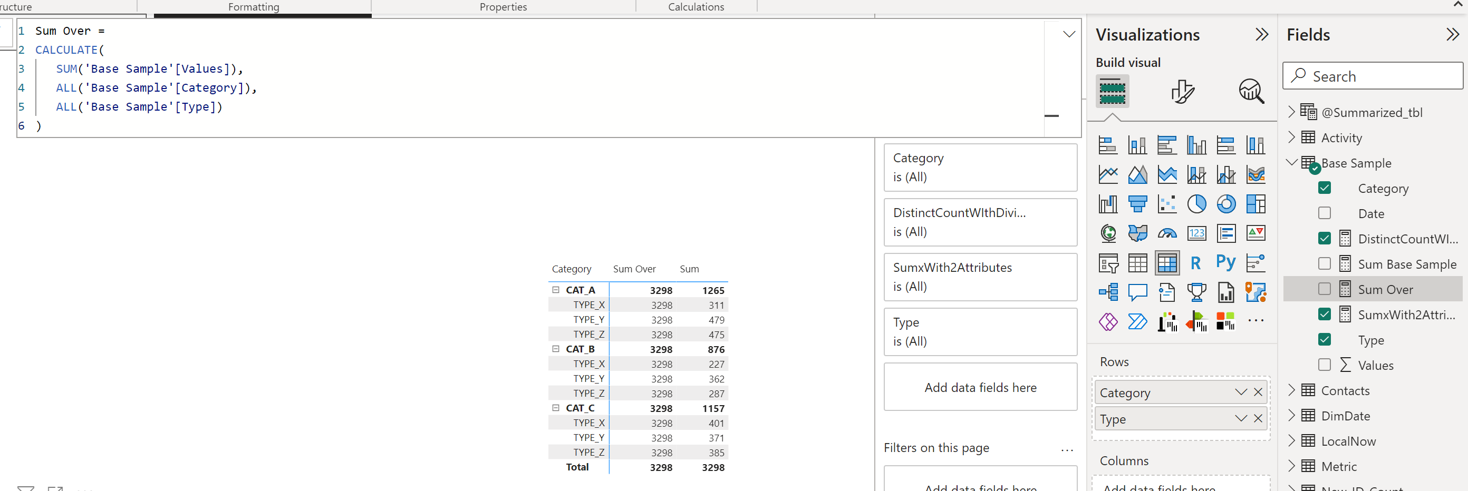The image size is (1468, 491).
Task: Open Category row field dropdown arrow
Action: point(1241,392)
